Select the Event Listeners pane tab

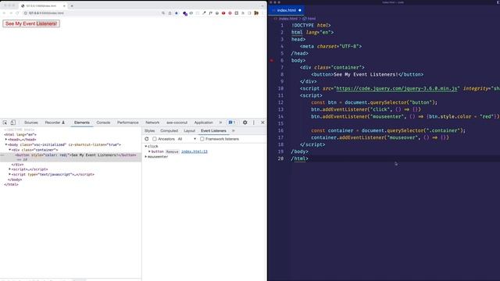click(213, 130)
